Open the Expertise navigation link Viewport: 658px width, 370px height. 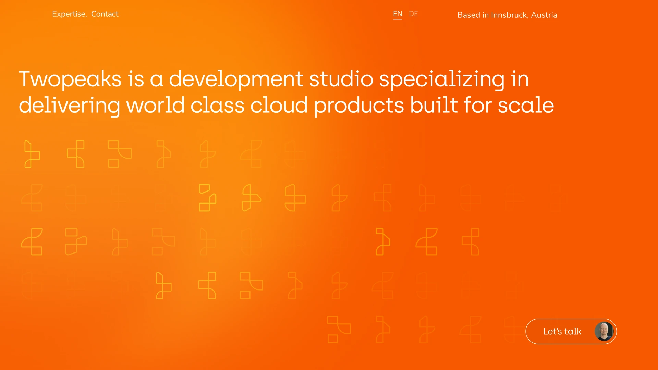point(69,14)
